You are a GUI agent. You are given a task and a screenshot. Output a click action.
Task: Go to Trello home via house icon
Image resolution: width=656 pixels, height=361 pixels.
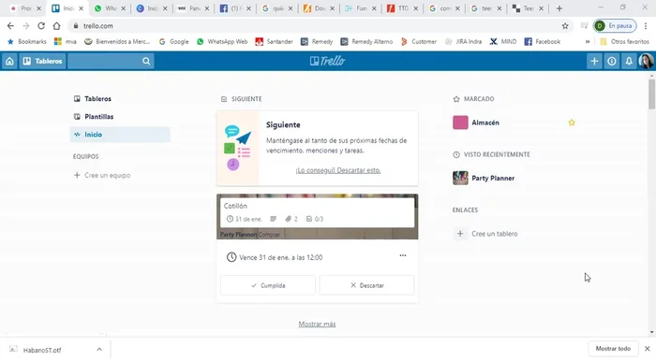pyautogui.click(x=9, y=62)
